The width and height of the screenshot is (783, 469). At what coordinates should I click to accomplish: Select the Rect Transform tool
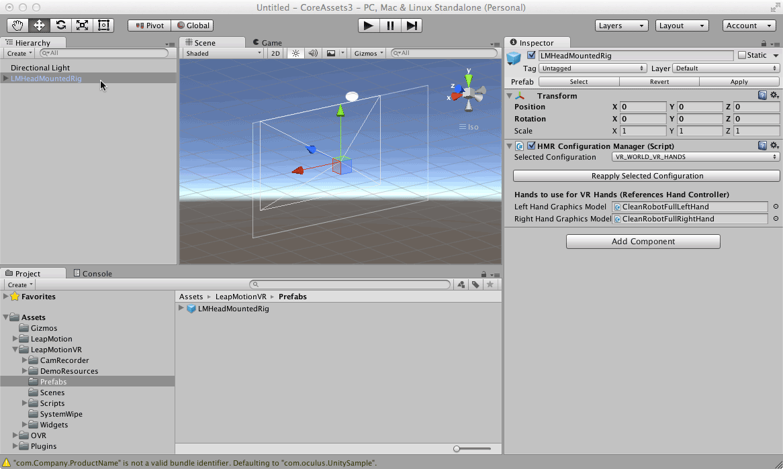click(x=104, y=25)
